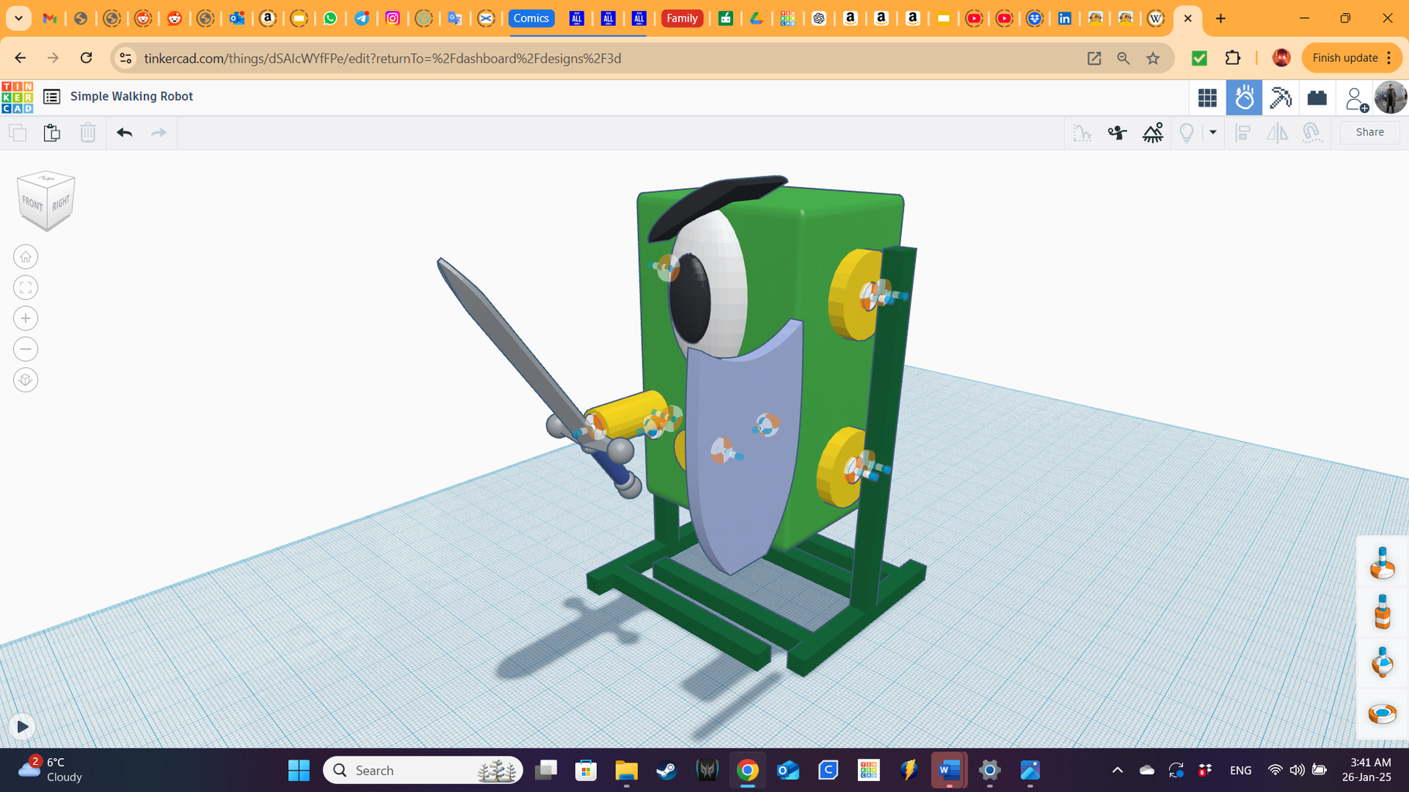Click the align objects icon
Image resolution: width=1409 pixels, height=792 pixels.
[1243, 132]
